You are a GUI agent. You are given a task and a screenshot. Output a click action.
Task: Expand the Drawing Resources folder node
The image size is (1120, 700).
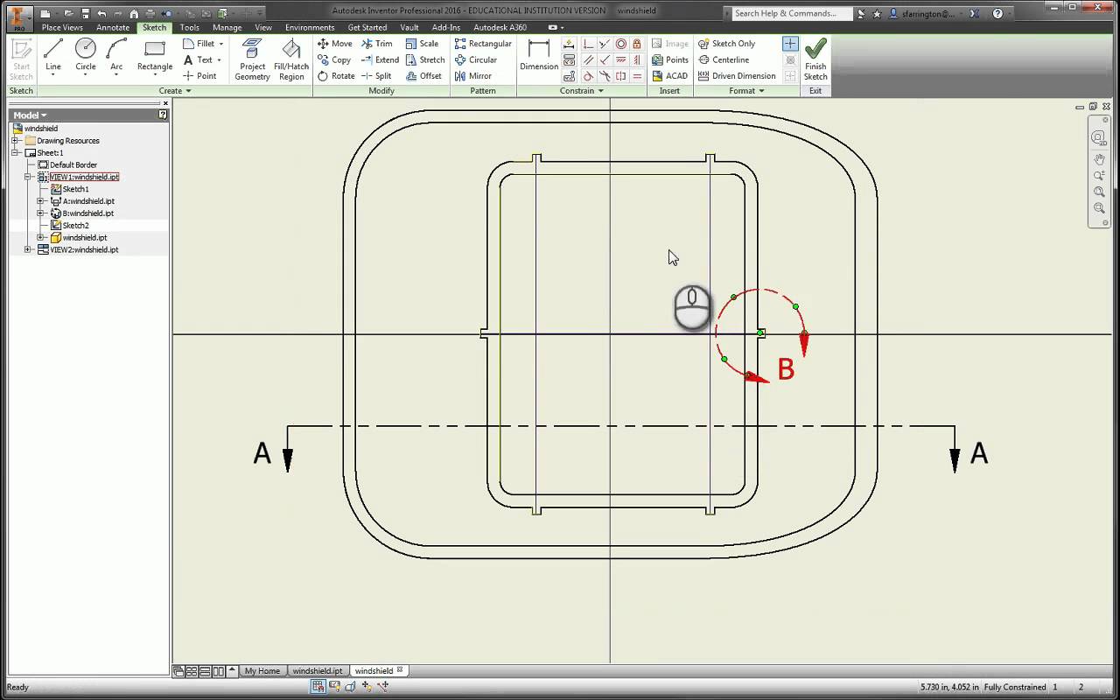click(16, 141)
